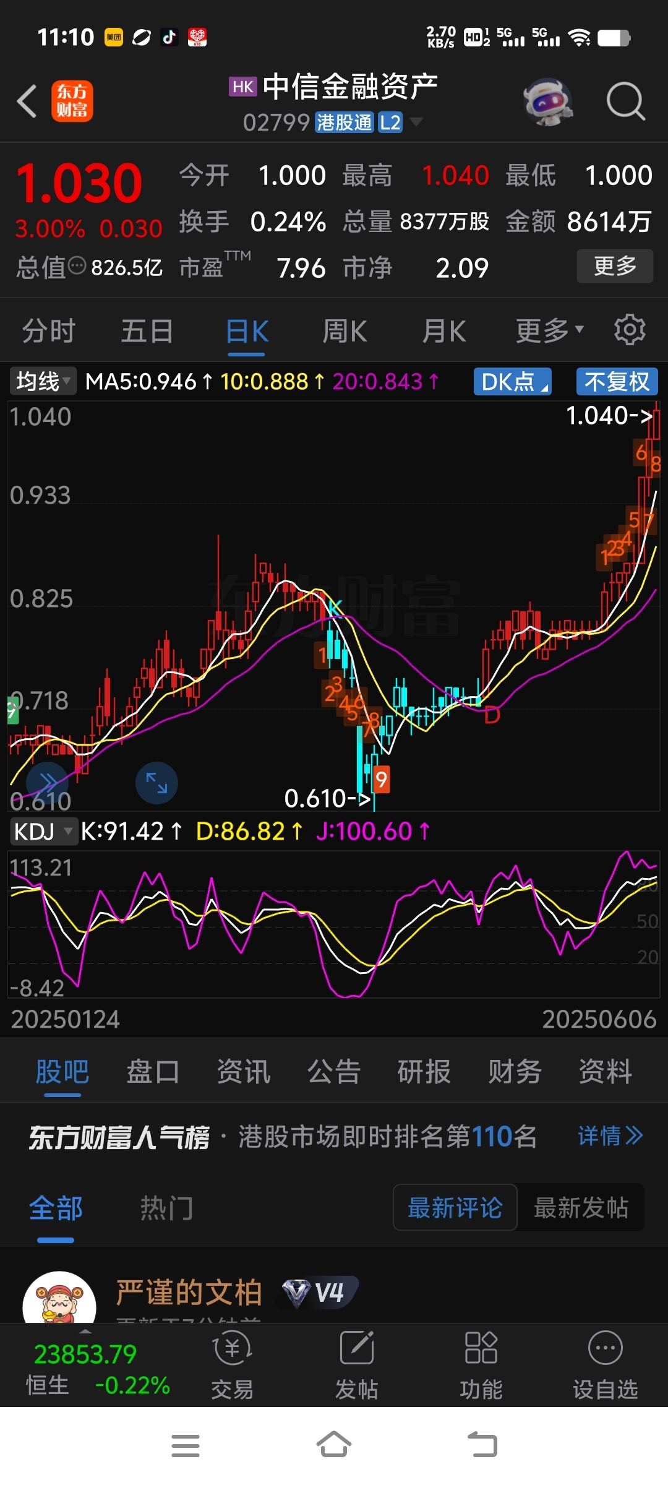Tap the back arrow icon
Viewport: 668px width, 1485px height.
point(27,101)
